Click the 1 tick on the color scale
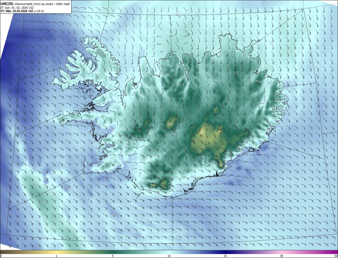Screen dimensions: 338x258 pos(57,256)
